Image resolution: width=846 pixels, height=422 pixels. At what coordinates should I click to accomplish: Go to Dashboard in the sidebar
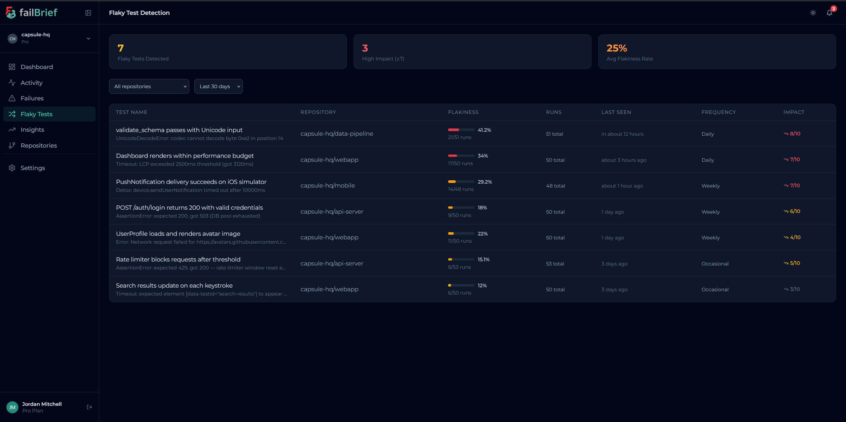[x=49, y=67]
